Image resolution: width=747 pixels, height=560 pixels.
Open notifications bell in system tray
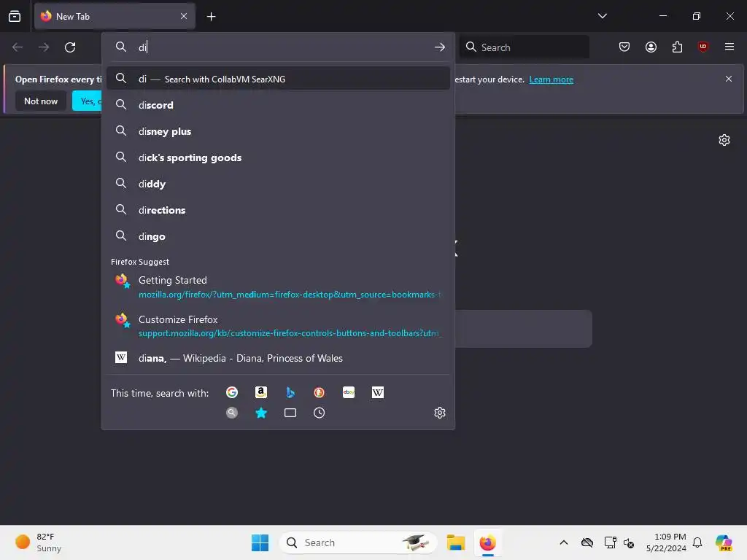coord(697,542)
